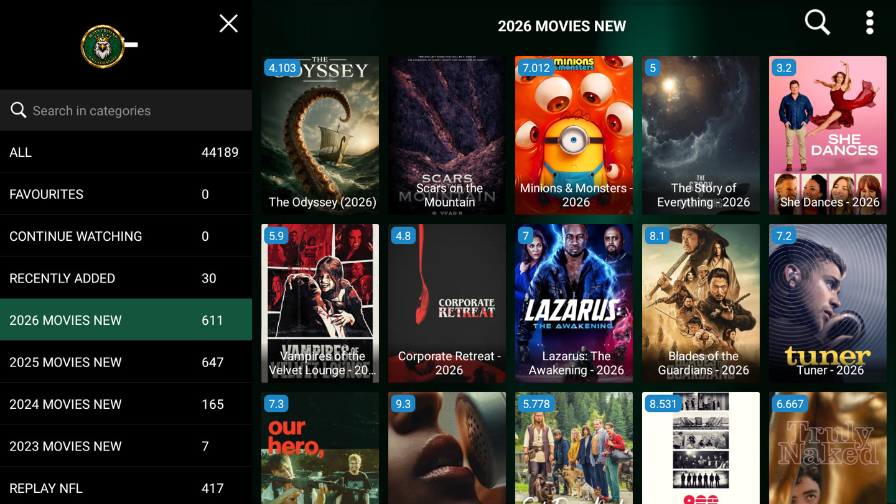Select the Tuner - 2026 poster
The image size is (896, 504).
click(828, 304)
